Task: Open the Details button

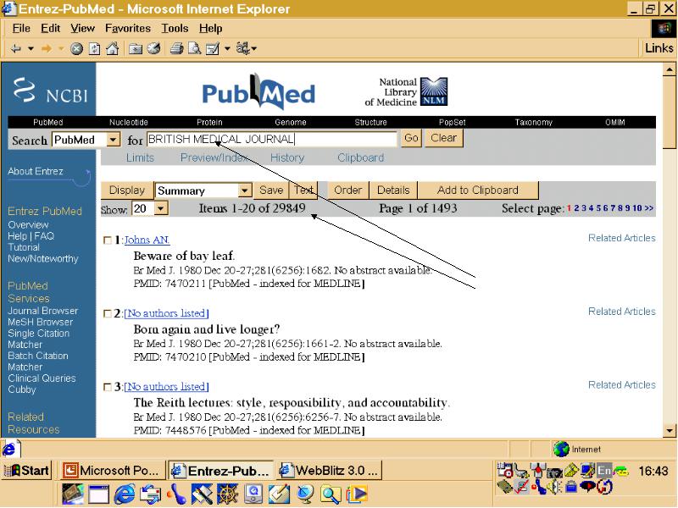Action: (x=393, y=190)
